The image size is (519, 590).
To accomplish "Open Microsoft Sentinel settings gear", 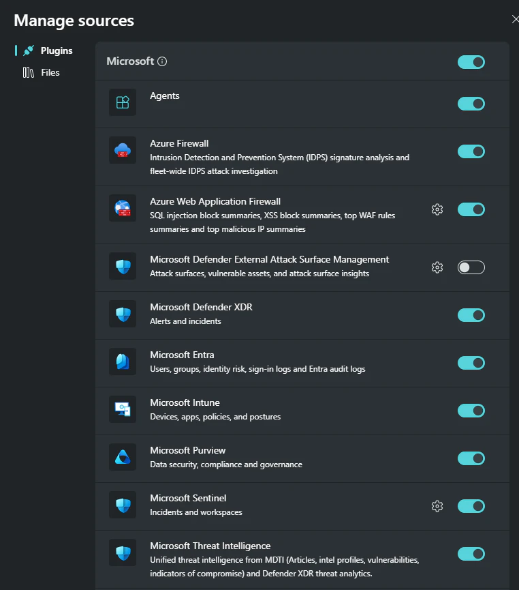I will click(437, 506).
